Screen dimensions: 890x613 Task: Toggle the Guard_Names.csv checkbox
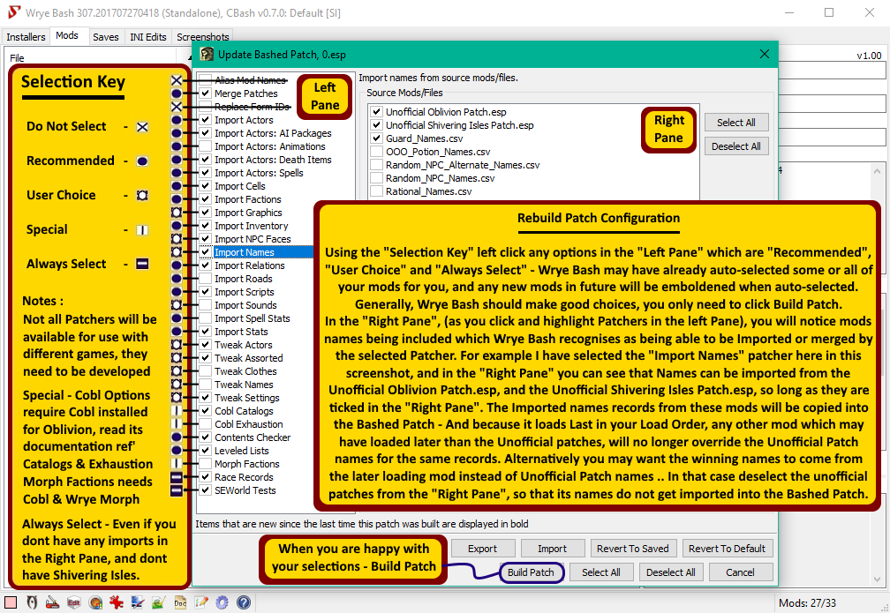[x=376, y=138]
